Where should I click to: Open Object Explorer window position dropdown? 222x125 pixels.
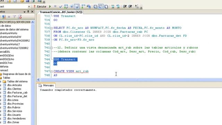pos(25,12)
